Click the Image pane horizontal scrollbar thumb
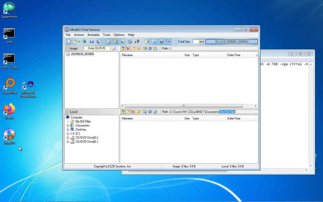The image size is (323, 202). (x=183, y=106)
